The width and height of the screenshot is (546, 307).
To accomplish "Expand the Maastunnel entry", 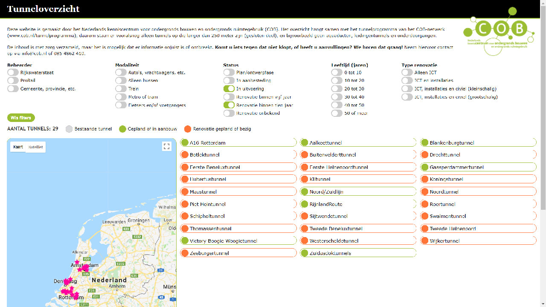I will coord(238,192).
